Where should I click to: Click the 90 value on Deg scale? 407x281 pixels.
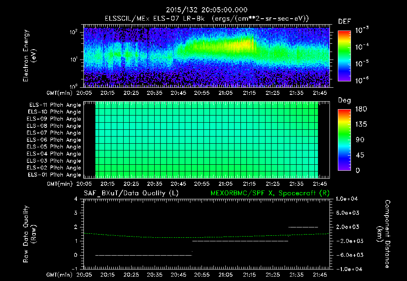(x=360, y=140)
